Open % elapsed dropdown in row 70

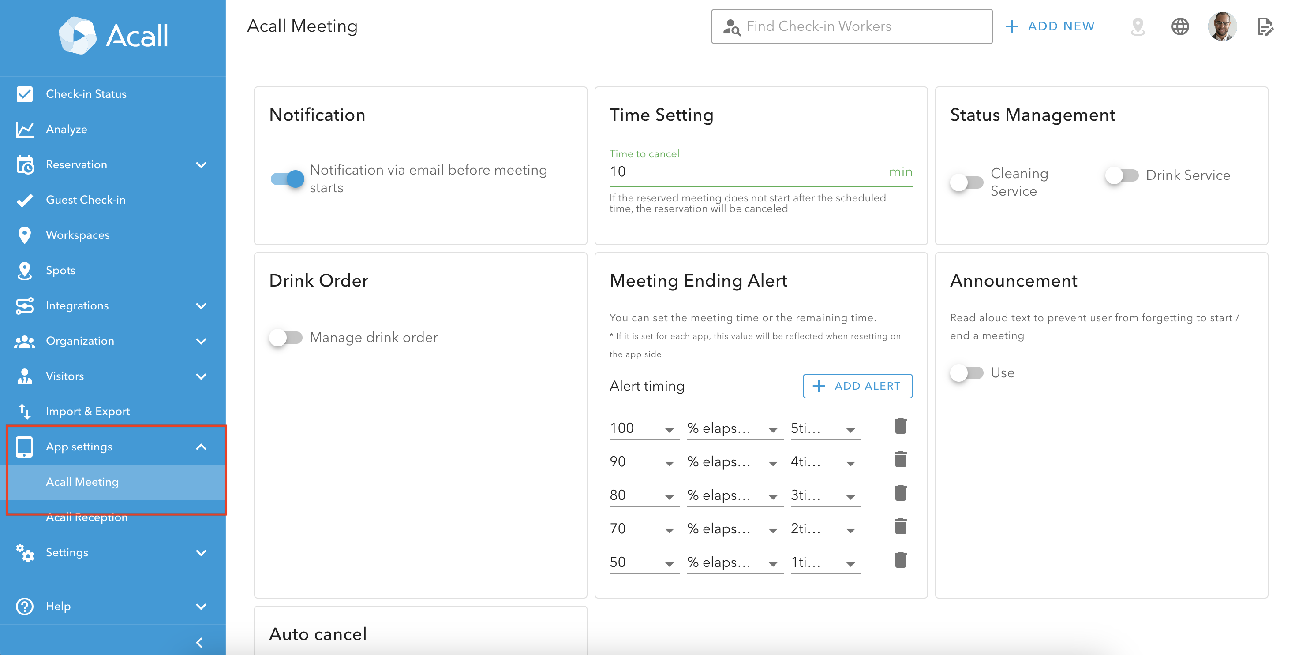[x=735, y=529]
